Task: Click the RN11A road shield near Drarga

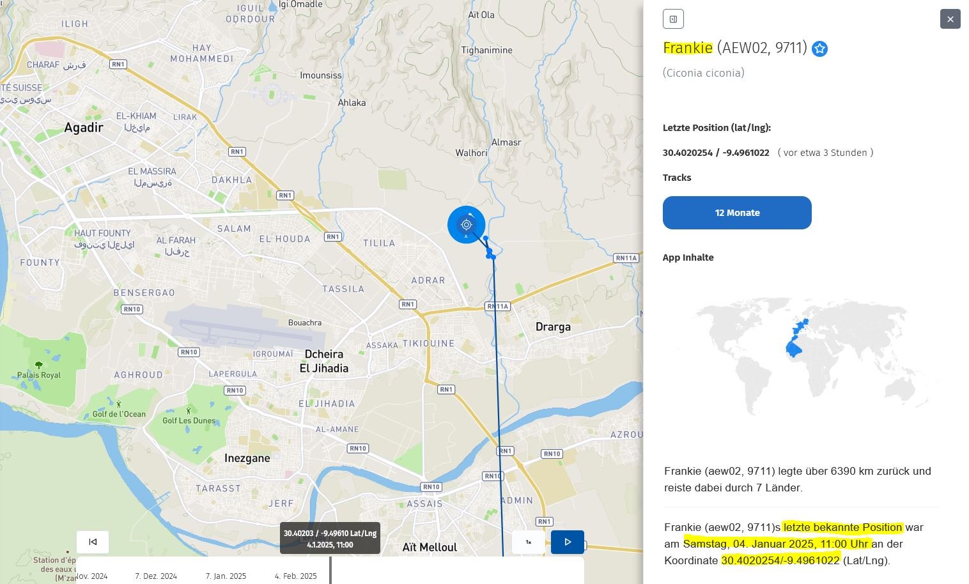Action: [x=497, y=307]
